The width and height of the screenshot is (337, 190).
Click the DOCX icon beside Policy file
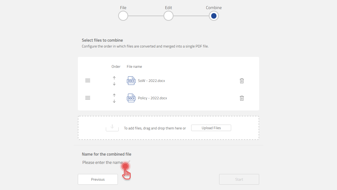(131, 98)
